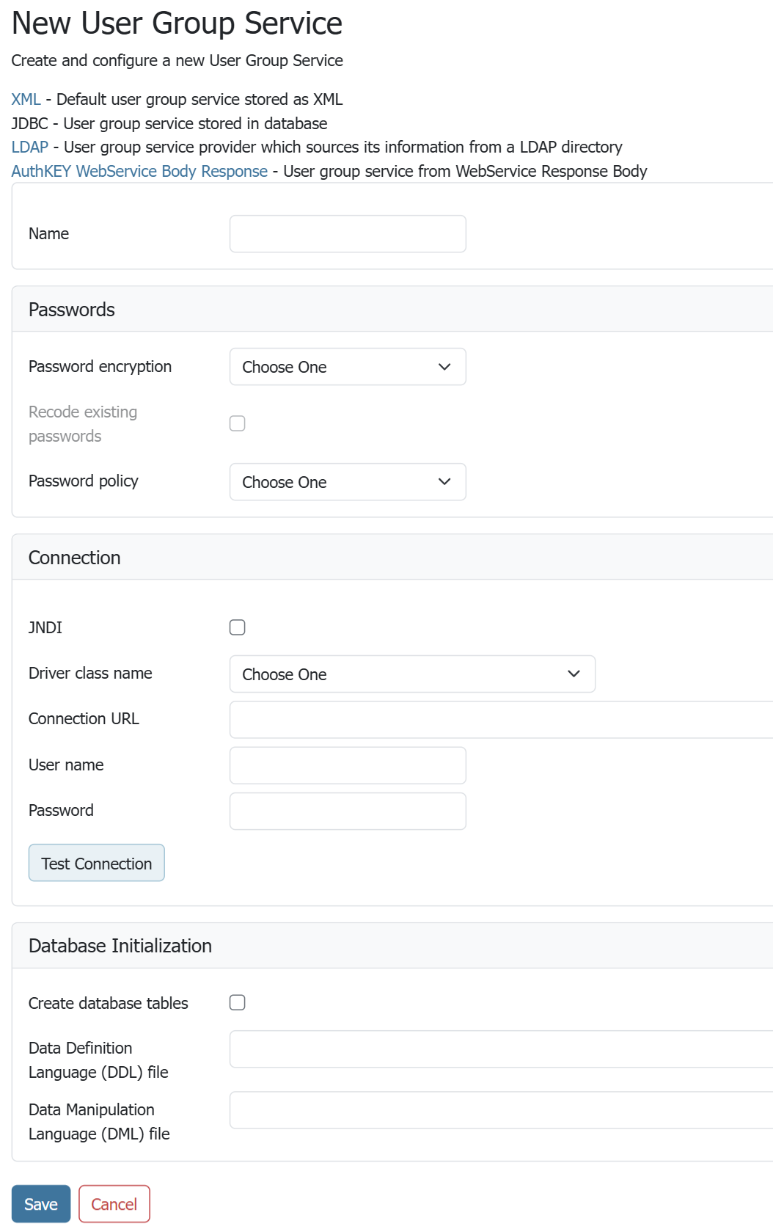
Task: Focus the Name text field
Action: pos(348,234)
